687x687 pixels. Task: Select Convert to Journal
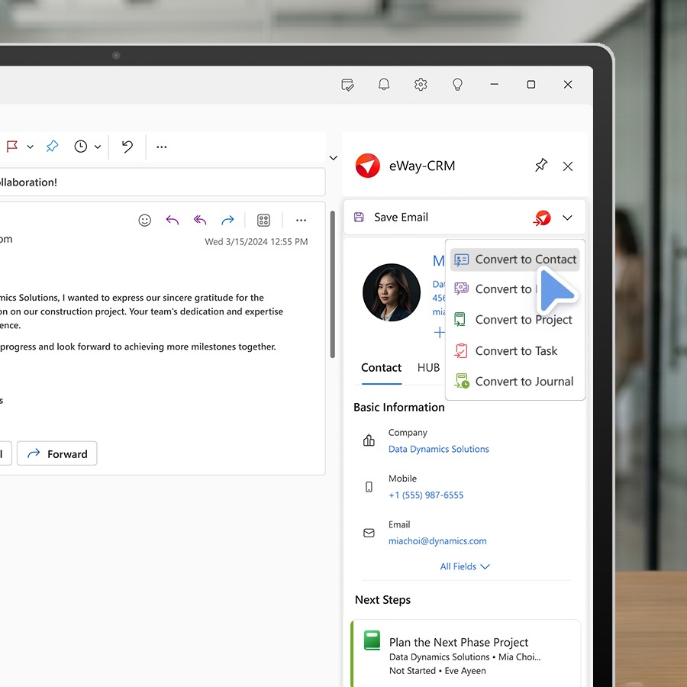(514, 382)
